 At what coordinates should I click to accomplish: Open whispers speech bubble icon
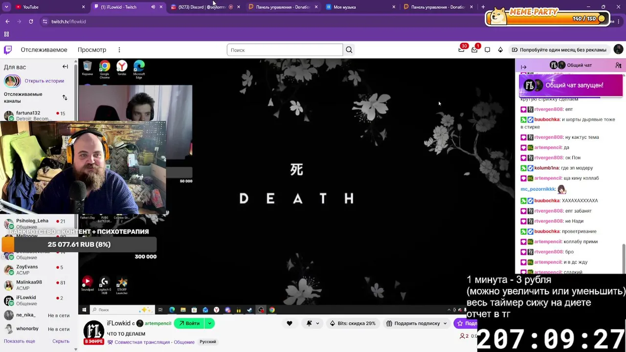[x=488, y=50]
